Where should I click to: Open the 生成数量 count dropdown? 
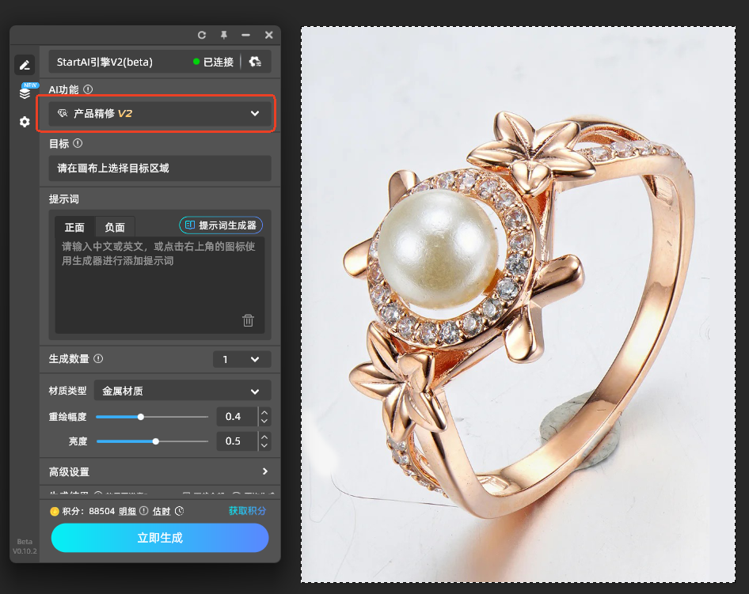[x=242, y=359]
